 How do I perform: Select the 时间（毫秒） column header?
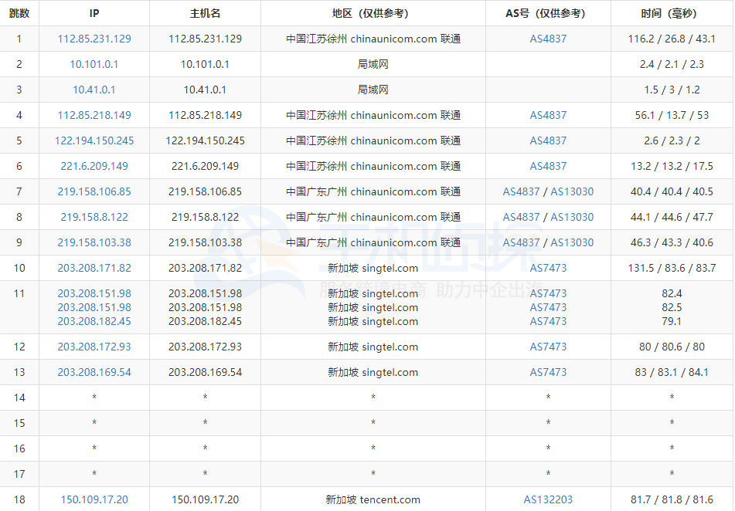pos(671,13)
